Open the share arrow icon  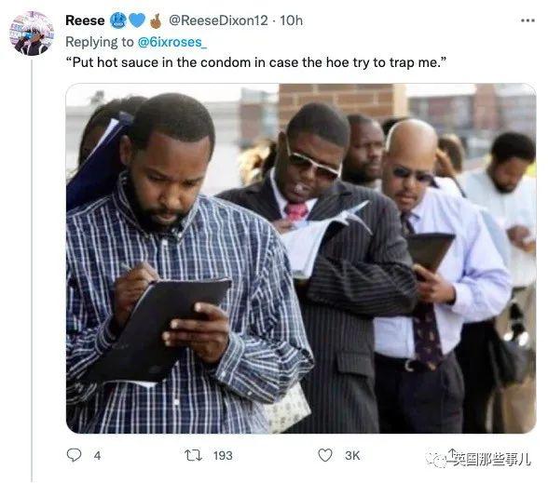tap(451, 454)
